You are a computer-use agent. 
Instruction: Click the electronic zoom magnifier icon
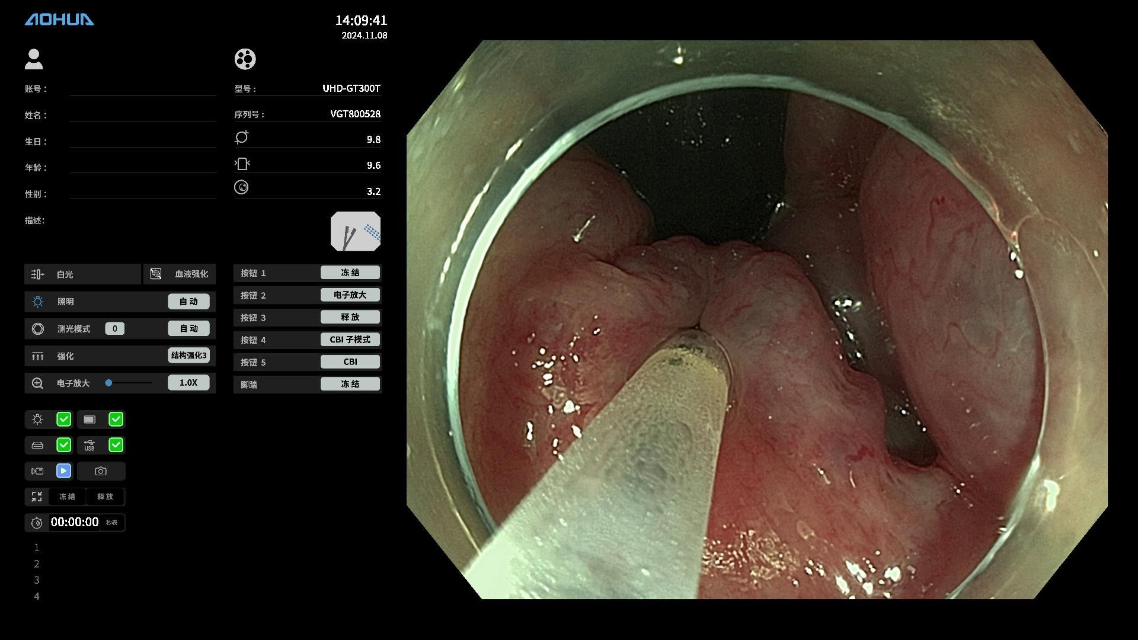pos(37,383)
